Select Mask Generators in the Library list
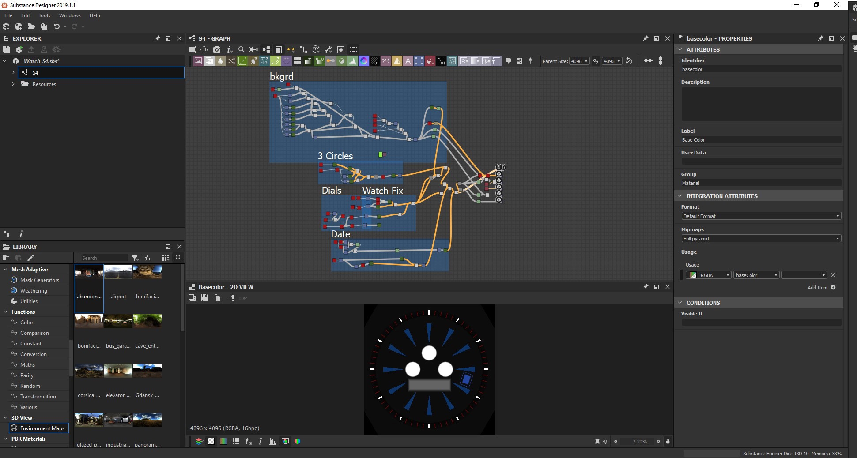 point(39,280)
